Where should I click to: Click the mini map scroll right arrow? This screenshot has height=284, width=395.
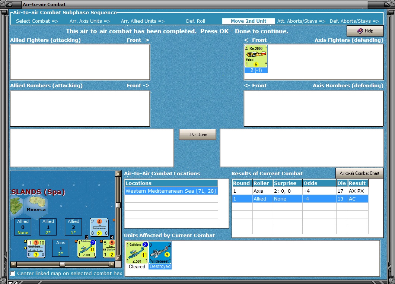coord(112,264)
